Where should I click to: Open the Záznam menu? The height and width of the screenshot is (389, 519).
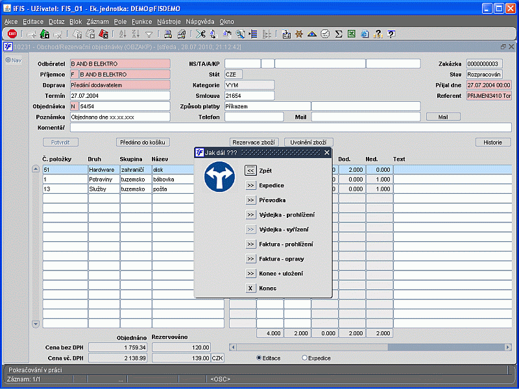click(97, 21)
